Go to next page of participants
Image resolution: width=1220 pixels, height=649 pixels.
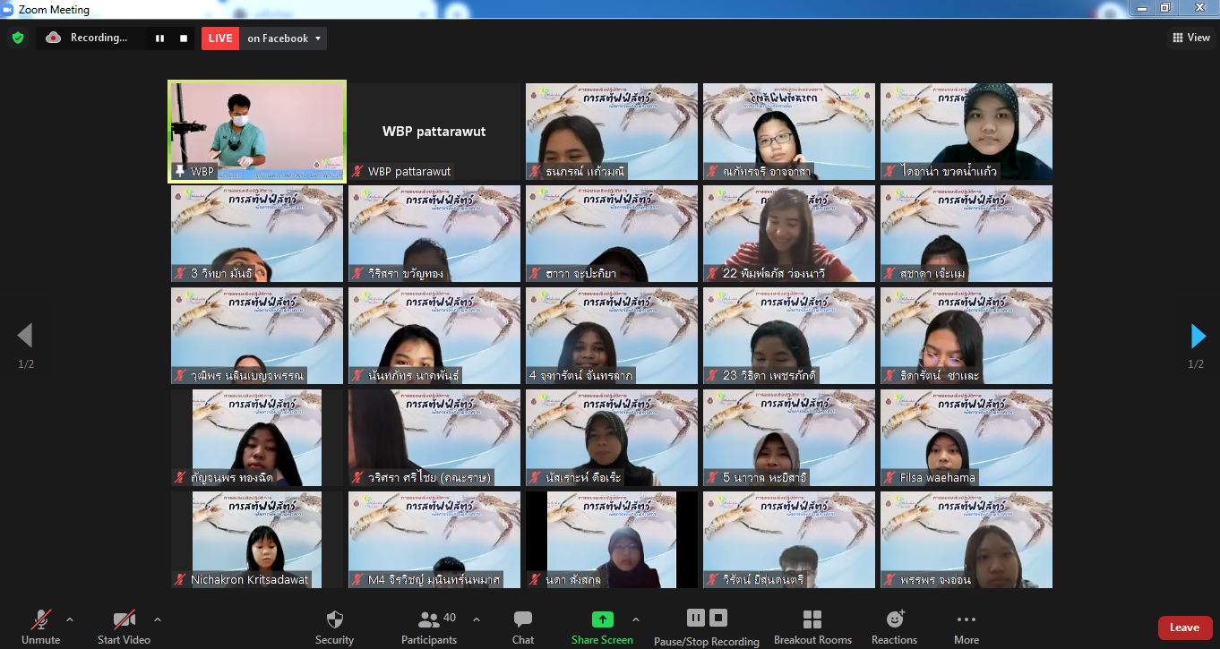(1198, 336)
